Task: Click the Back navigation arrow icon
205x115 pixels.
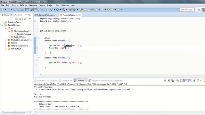Action: pos(112,10)
